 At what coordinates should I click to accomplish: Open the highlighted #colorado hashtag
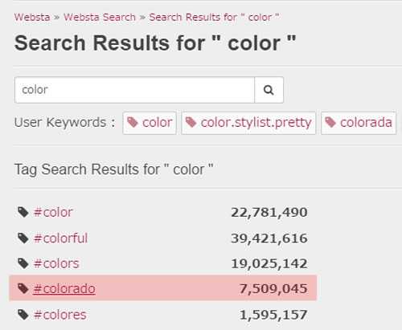[64, 289]
